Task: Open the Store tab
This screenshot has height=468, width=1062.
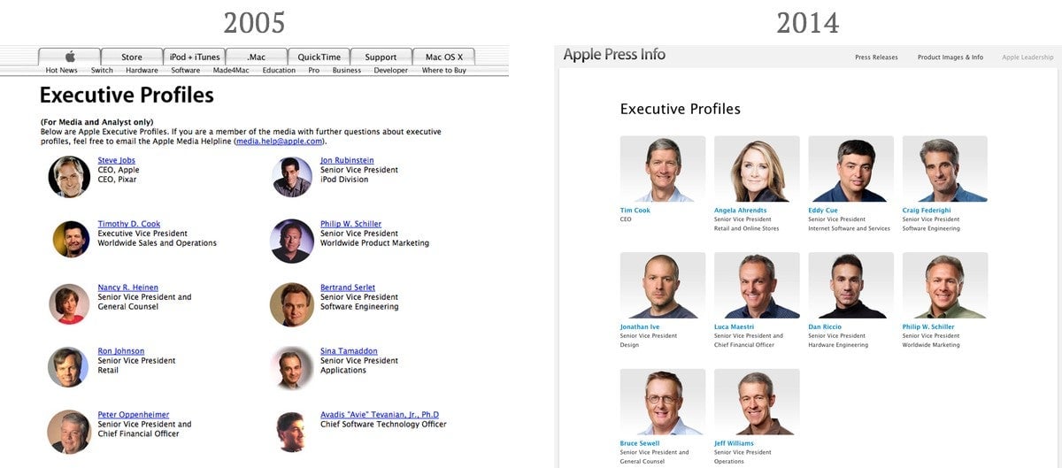Action: [132, 57]
